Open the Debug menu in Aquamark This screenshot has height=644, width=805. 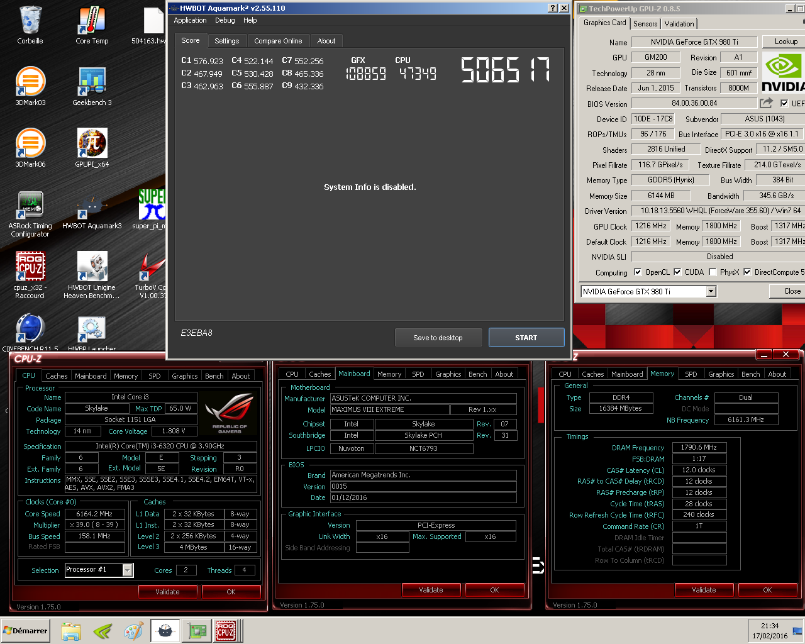(x=225, y=20)
